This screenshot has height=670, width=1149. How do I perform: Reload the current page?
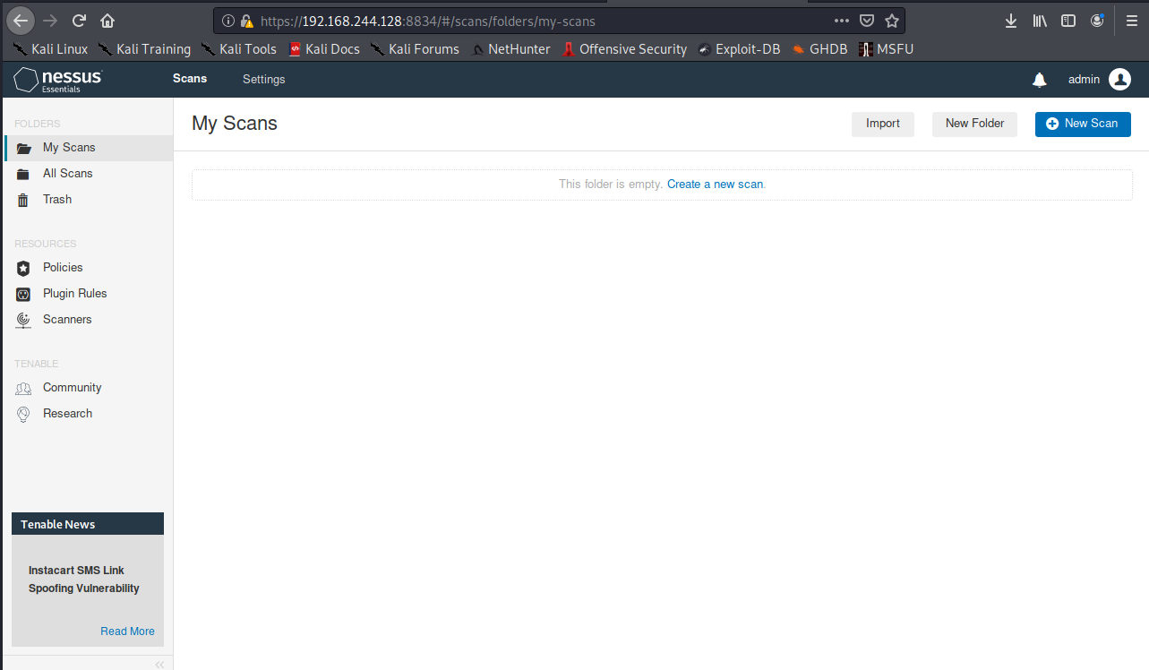(x=79, y=21)
